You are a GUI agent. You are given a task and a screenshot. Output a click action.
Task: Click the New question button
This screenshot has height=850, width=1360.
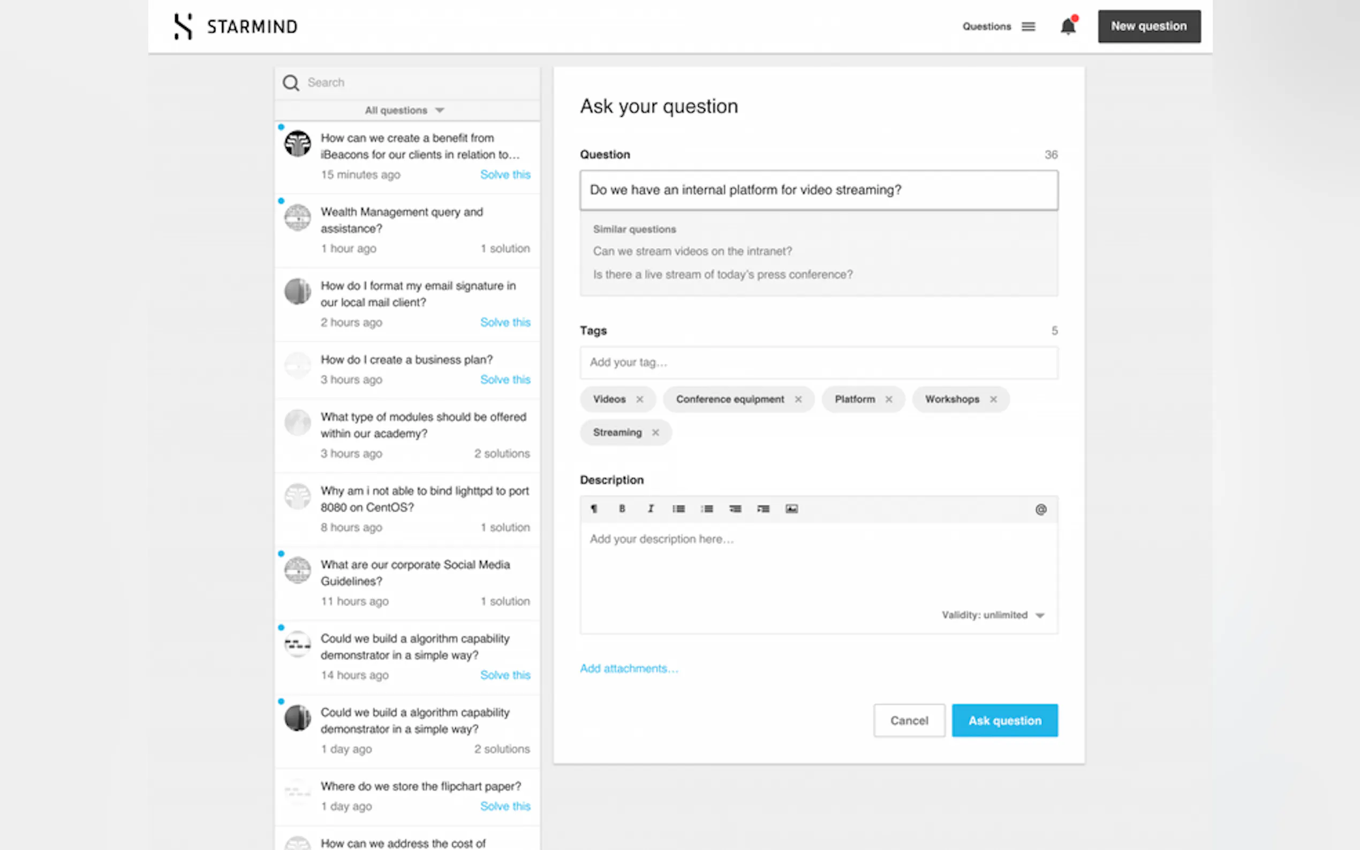pos(1149,26)
